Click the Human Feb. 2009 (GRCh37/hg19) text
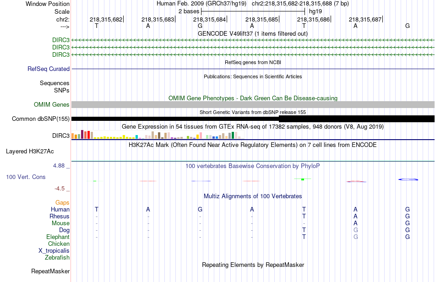Screen dimensions: 435x282 click(201, 4)
